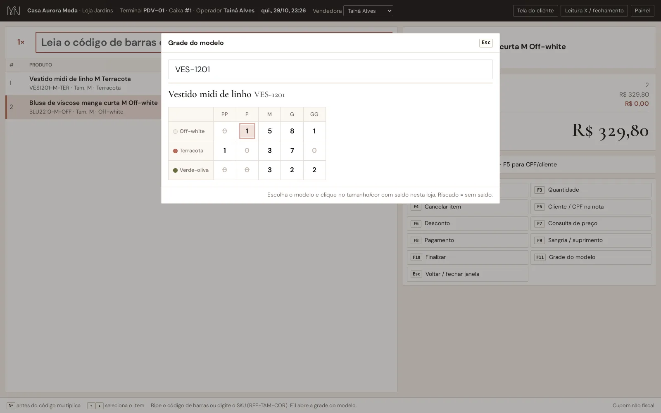661x413 pixels.
Task: Select Terracota size M with stock 3
Action: (269, 151)
